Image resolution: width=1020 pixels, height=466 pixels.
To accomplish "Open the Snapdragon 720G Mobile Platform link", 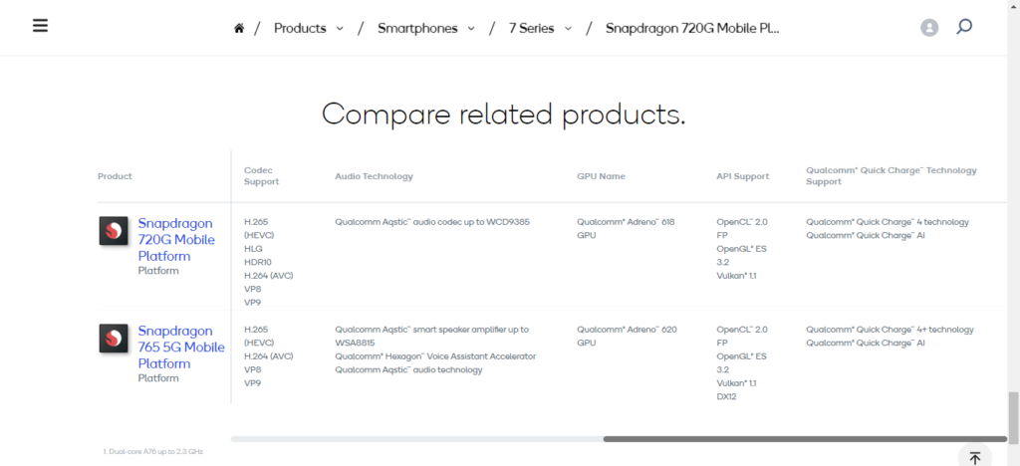I will [176, 239].
